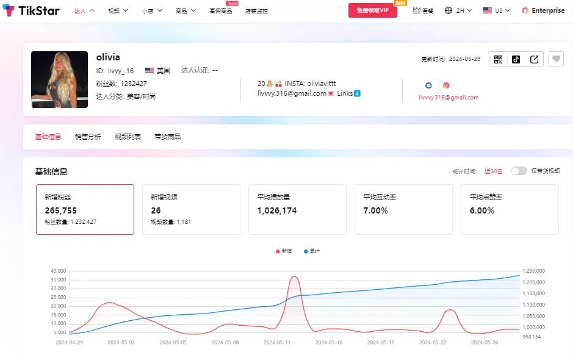Viewport: 573px width, 355px height.
Task: Click the 粉丝数 1232427 text
Action: point(121,84)
